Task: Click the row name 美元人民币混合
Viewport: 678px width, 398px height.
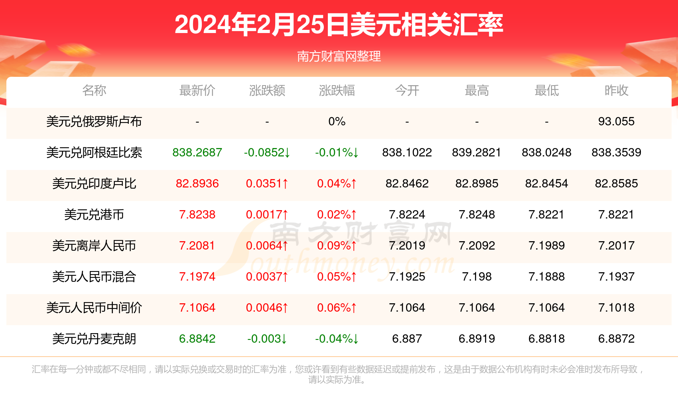Action: tap(94, 277)
